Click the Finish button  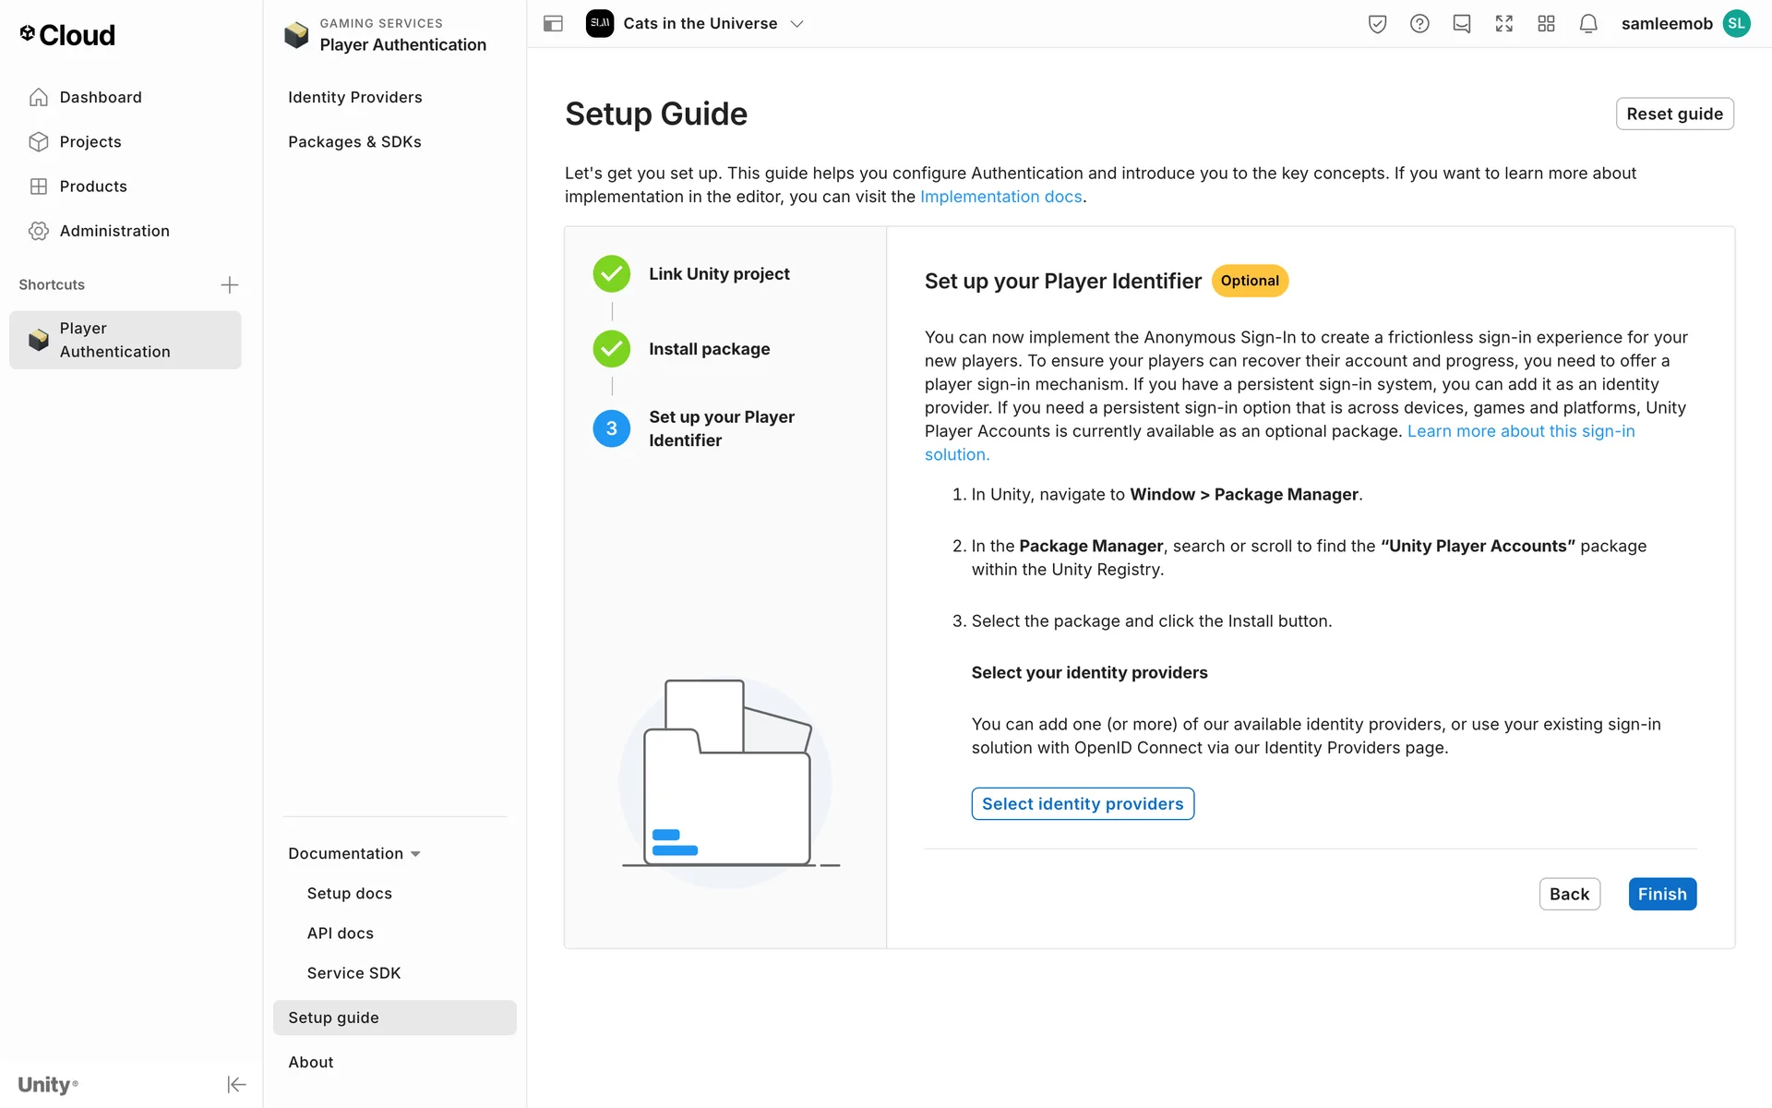[x=1661, y=894]
